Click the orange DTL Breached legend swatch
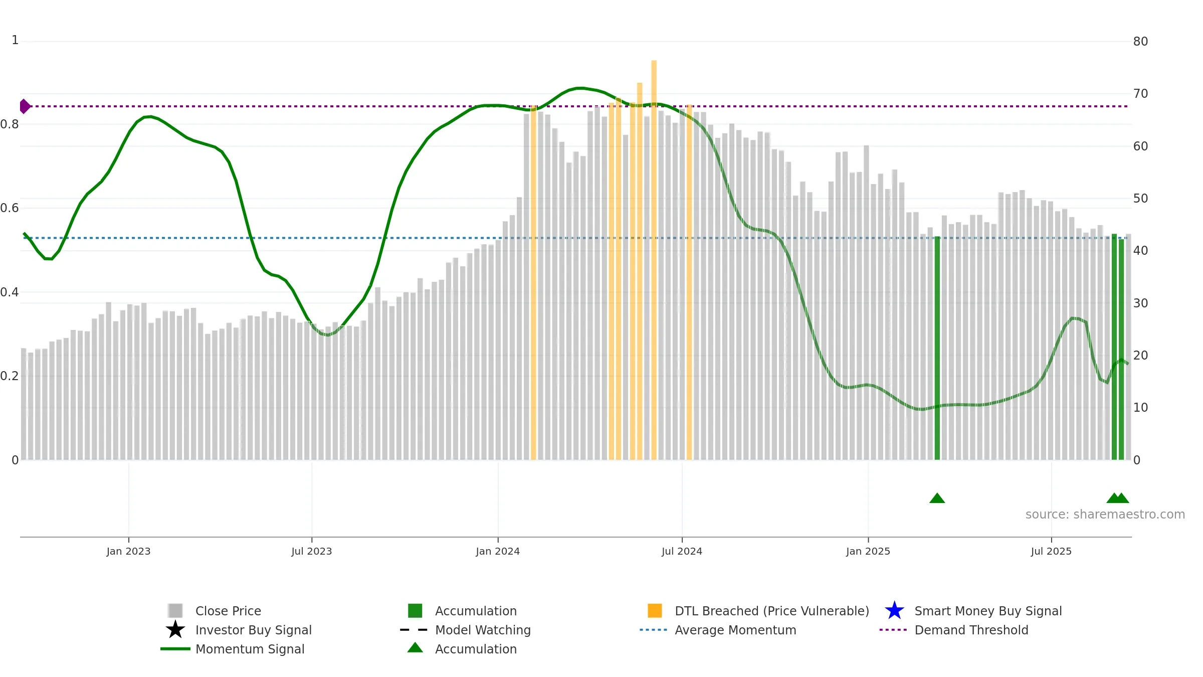This screenshot has width=1203, height=677. coord(655,610)
